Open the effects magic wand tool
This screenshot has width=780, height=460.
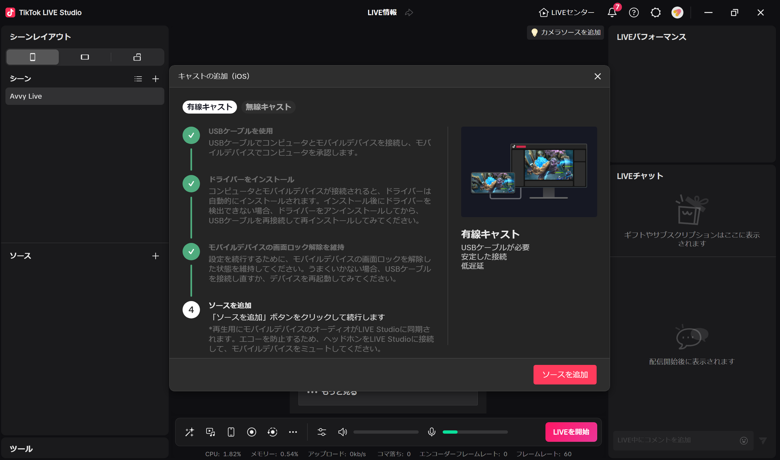[x=190, y=432]
